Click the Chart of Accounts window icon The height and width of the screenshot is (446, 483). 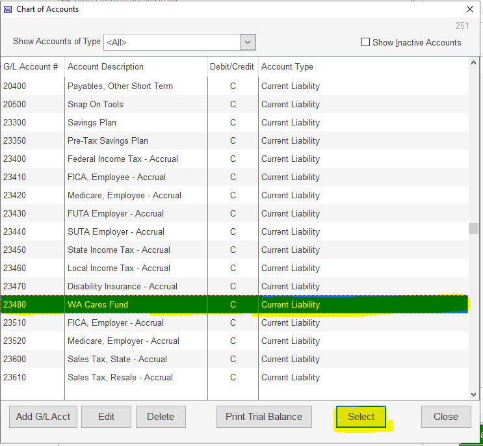pos(7,9)
